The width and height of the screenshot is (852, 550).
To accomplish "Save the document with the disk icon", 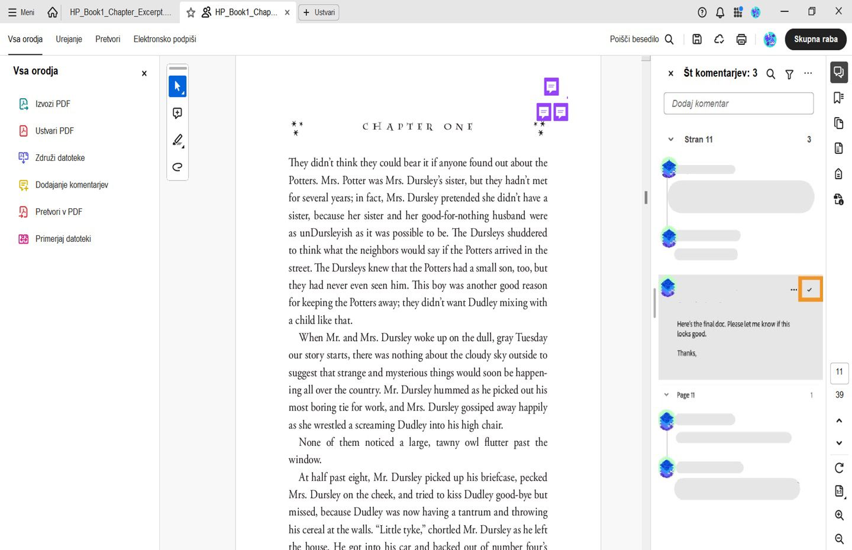I will (x=697, y=39).
